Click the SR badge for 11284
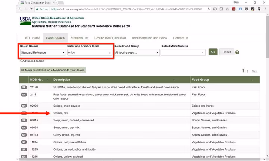This screenshot has height=161, width=269. pos(24,142)
